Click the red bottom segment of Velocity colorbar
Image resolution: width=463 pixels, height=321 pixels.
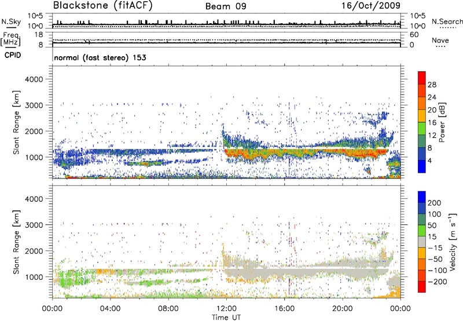[422, 287]
